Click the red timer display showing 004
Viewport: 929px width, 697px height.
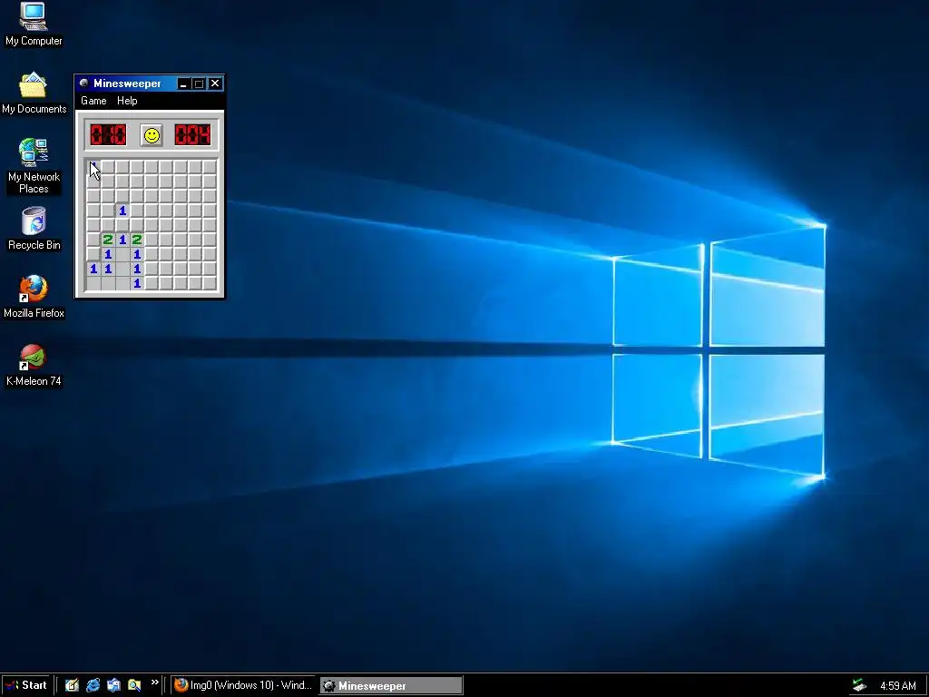[x=192, y=135]
